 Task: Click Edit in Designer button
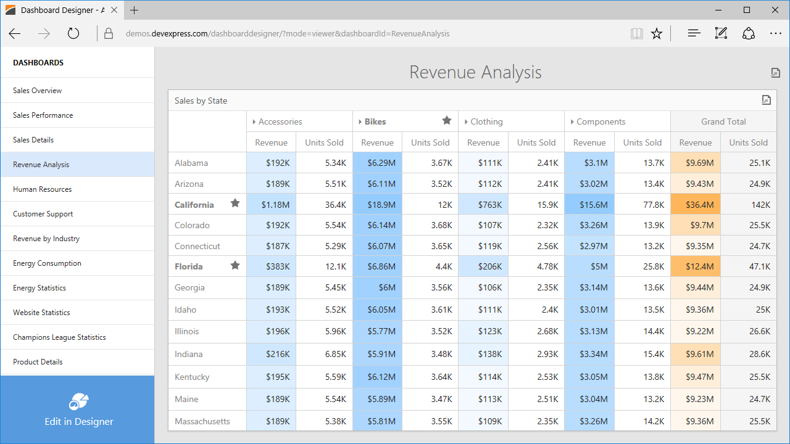[78, 410]
